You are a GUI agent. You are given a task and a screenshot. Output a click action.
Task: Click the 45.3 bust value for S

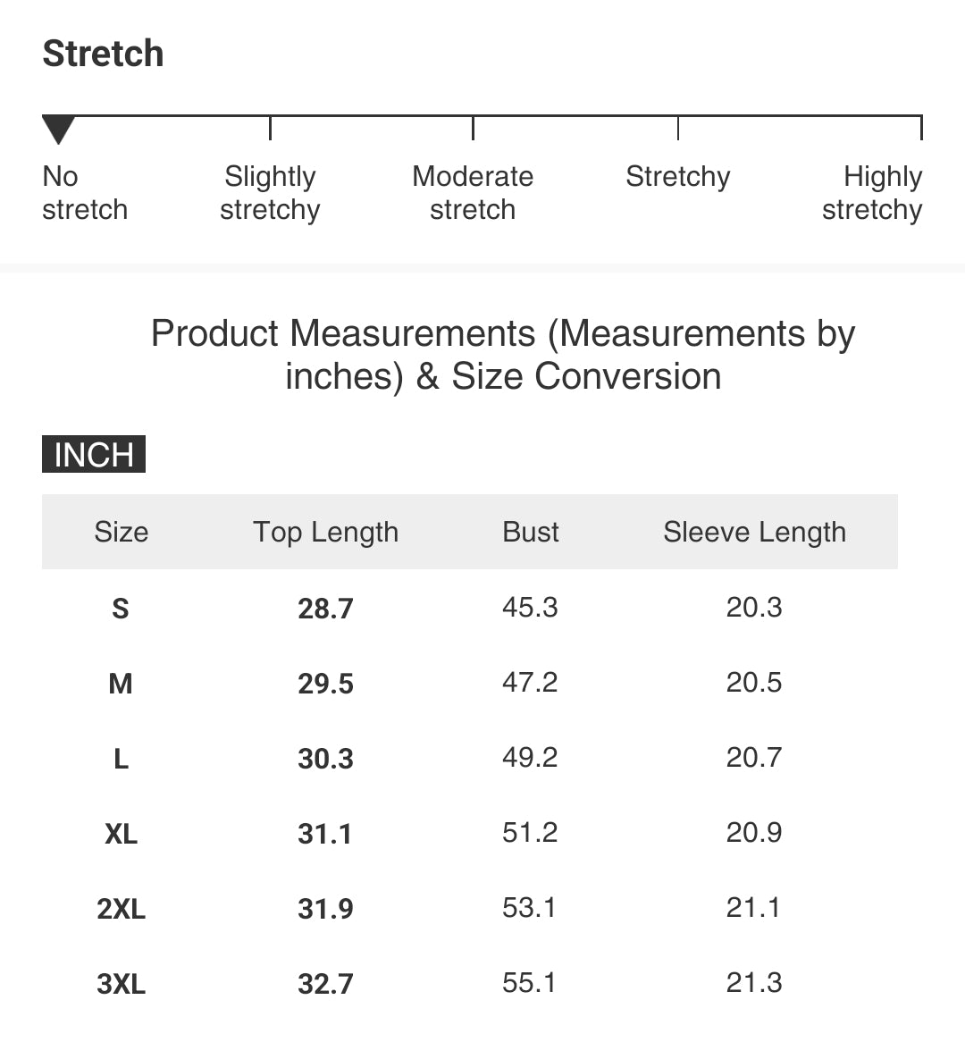click(530, 608)
